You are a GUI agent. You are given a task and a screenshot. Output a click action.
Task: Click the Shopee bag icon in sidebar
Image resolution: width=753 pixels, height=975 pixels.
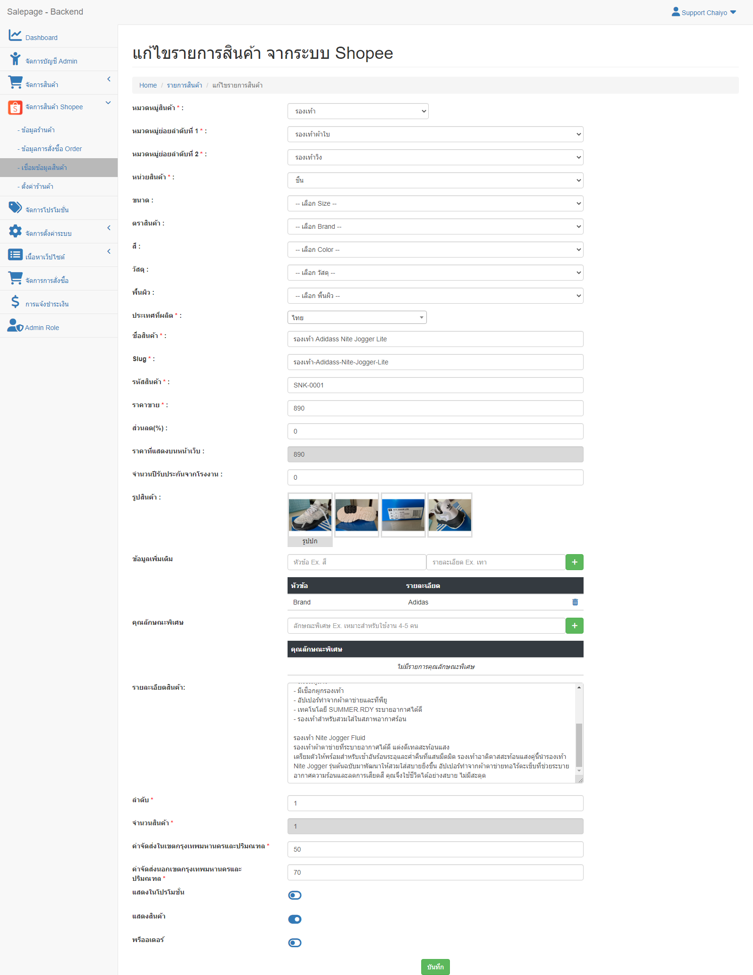15,107
